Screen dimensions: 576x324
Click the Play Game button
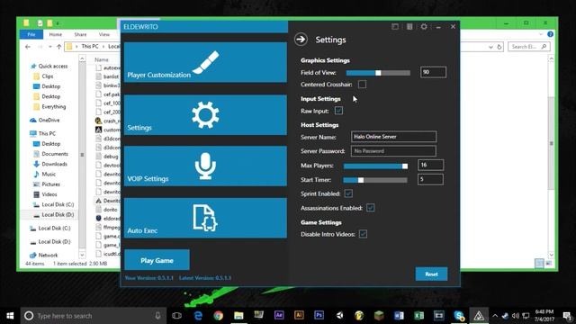coord(157,260)
